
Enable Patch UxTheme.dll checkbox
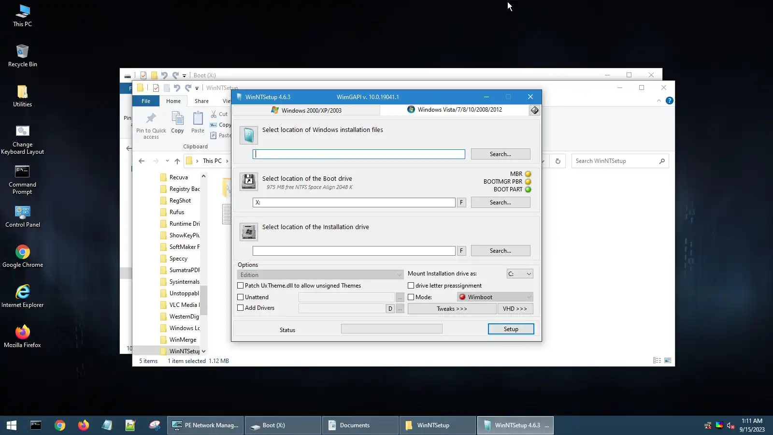[240, 286]
